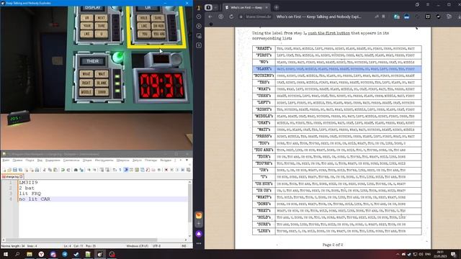Open the Вид menu in Notepad++
Image resolution: width=461 pixels, height=259 pixels.
(40, 160)
